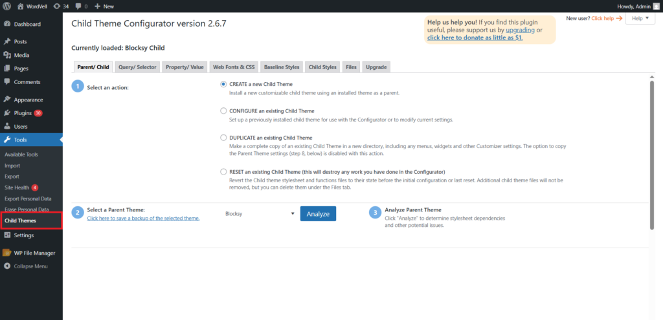Screen dimensions: 663x320
Task: Click the Comments icon in sidebar
Action: tap(7, 82)
